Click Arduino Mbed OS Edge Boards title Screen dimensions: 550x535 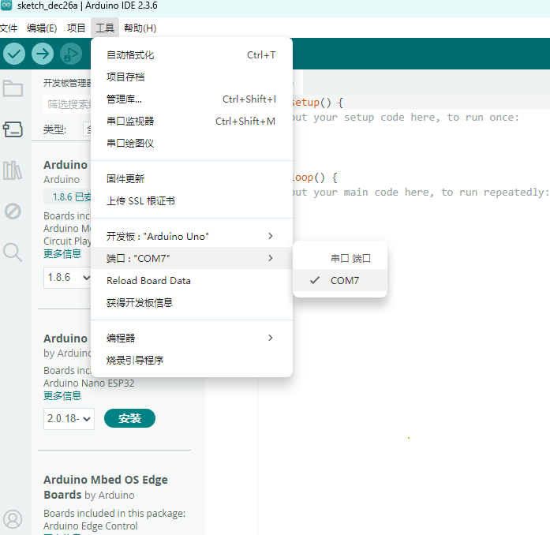tap(105, 487)
